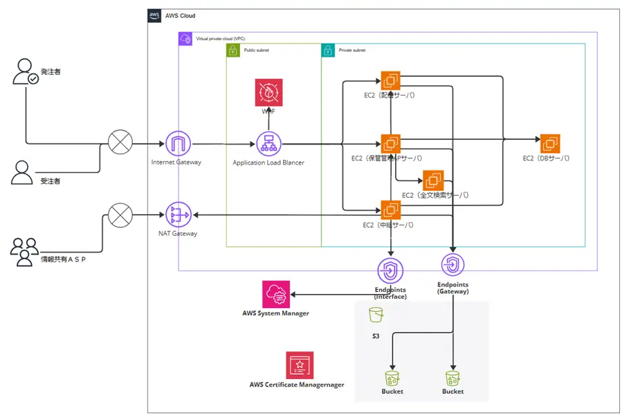Click the AWS logo icon
Screen dimensions: 622x415
point(154,16)
